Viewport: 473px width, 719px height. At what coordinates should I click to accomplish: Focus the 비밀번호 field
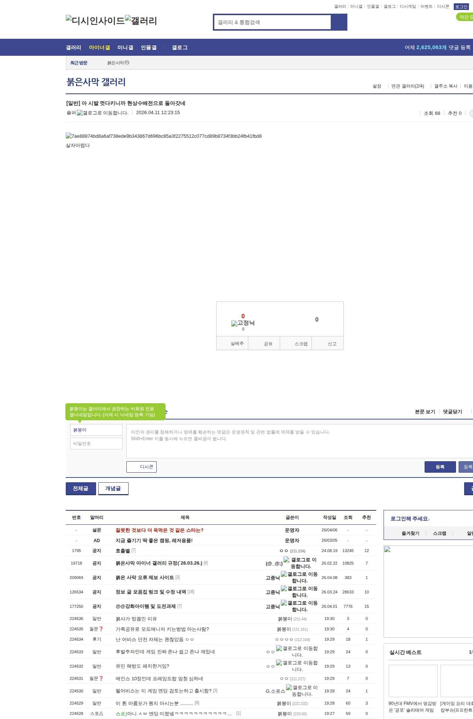click(x=96, y=444)
